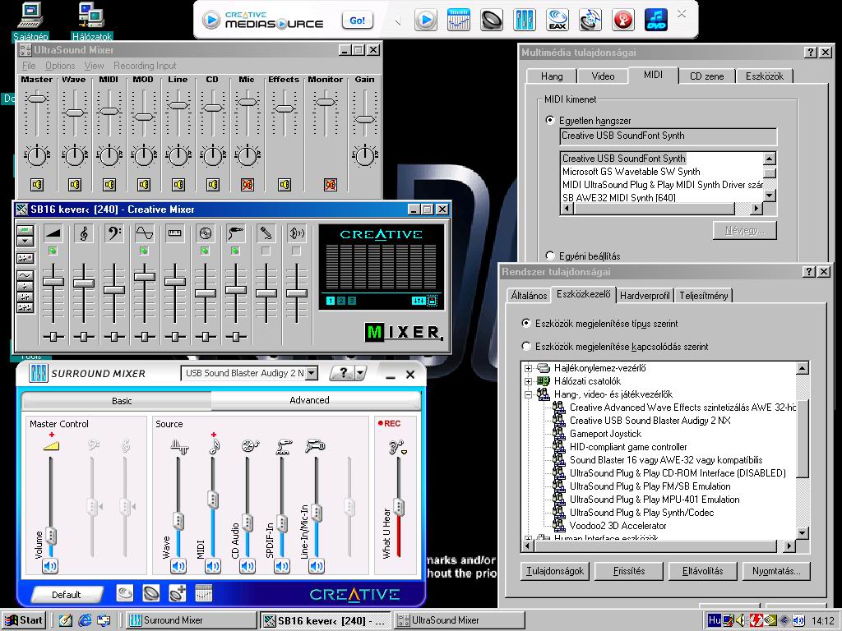Toggle CD mute speaker in UltraSound Mixer
842x631 pixels.
coord(213,185)
